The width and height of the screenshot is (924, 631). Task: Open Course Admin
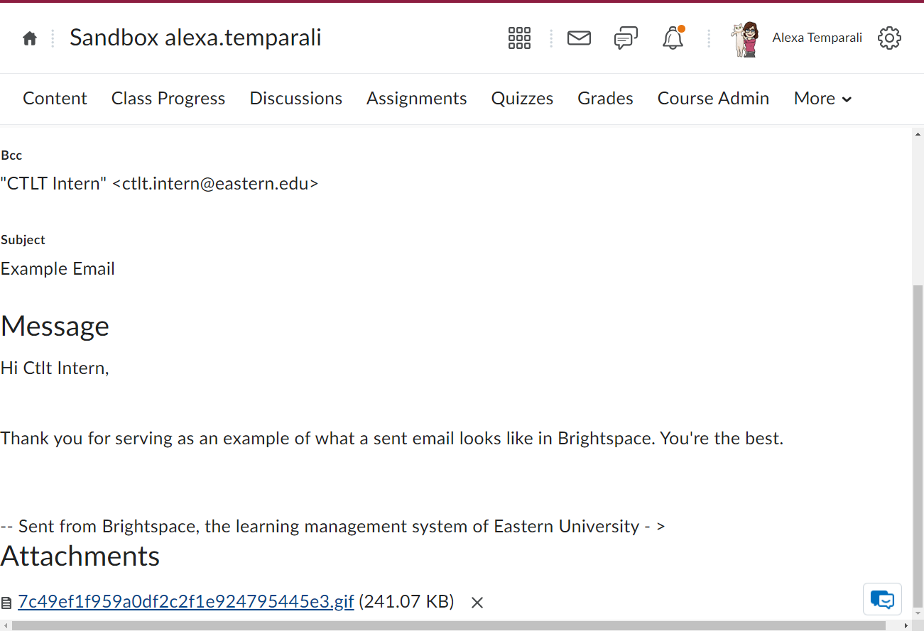coord(713,99)
